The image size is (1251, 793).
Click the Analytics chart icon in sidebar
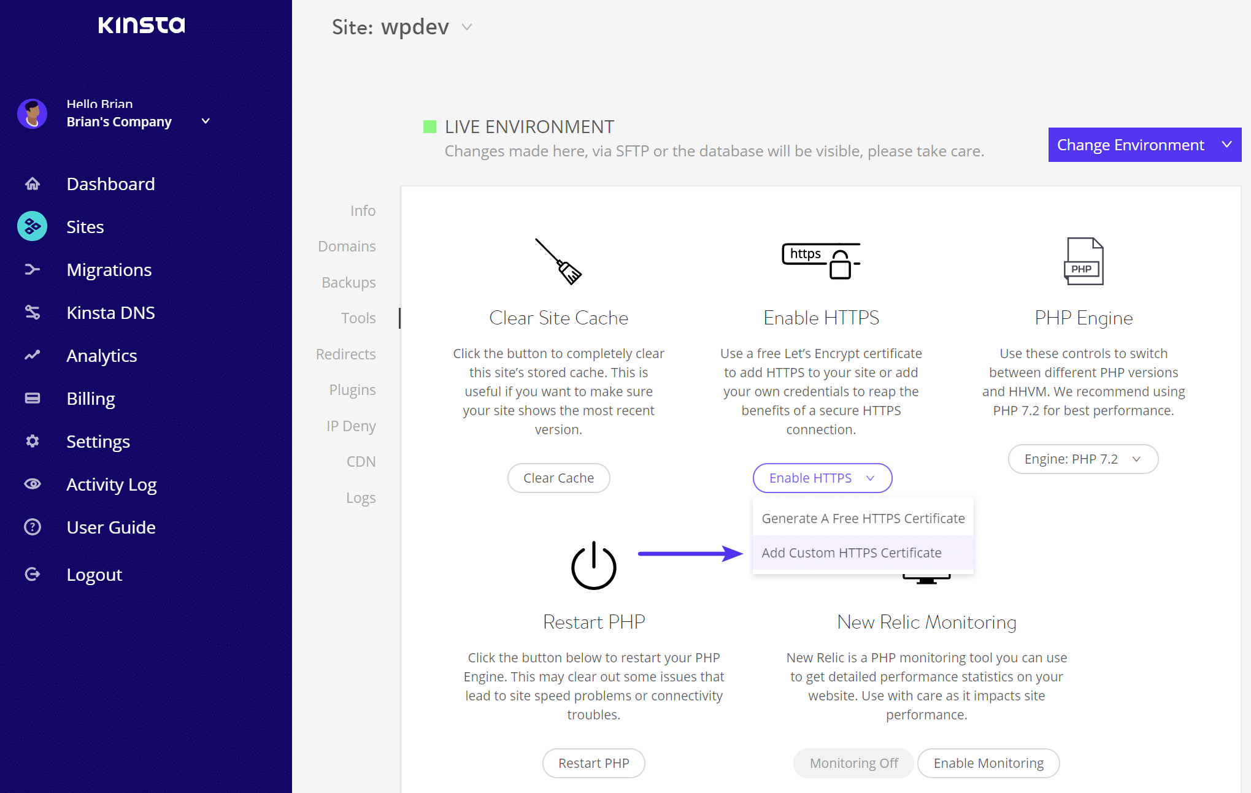pyautogui.click(x=32, y=356)
